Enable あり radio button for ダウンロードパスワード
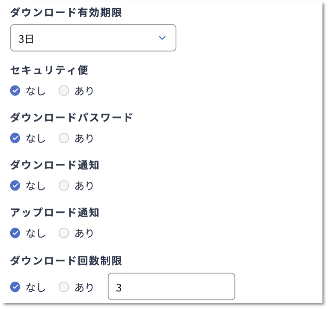Image resolution: width=328 pixels, height=309 pixels. coord(64,138)
